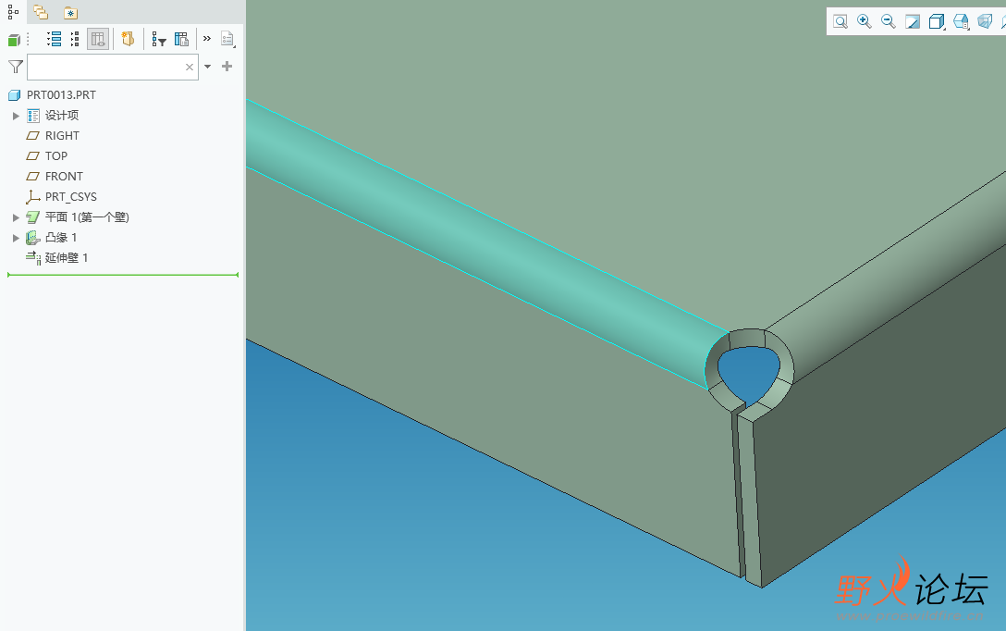Select the 设计项 tree item
This screenshot has height=631, width=1006.
[62, 116]
